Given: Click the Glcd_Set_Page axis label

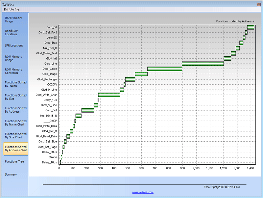Looking at the screenshot, I should [47, 147].
